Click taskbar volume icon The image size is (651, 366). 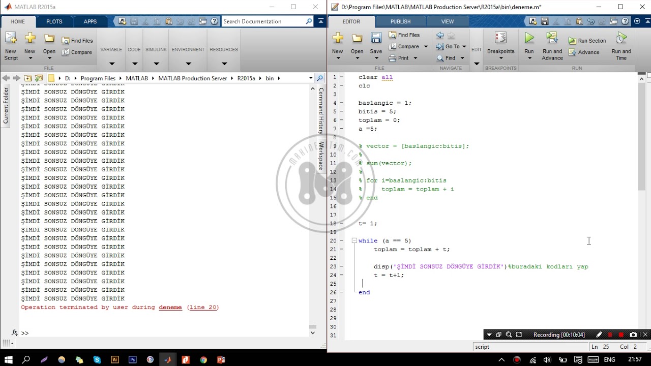point(547,360)
